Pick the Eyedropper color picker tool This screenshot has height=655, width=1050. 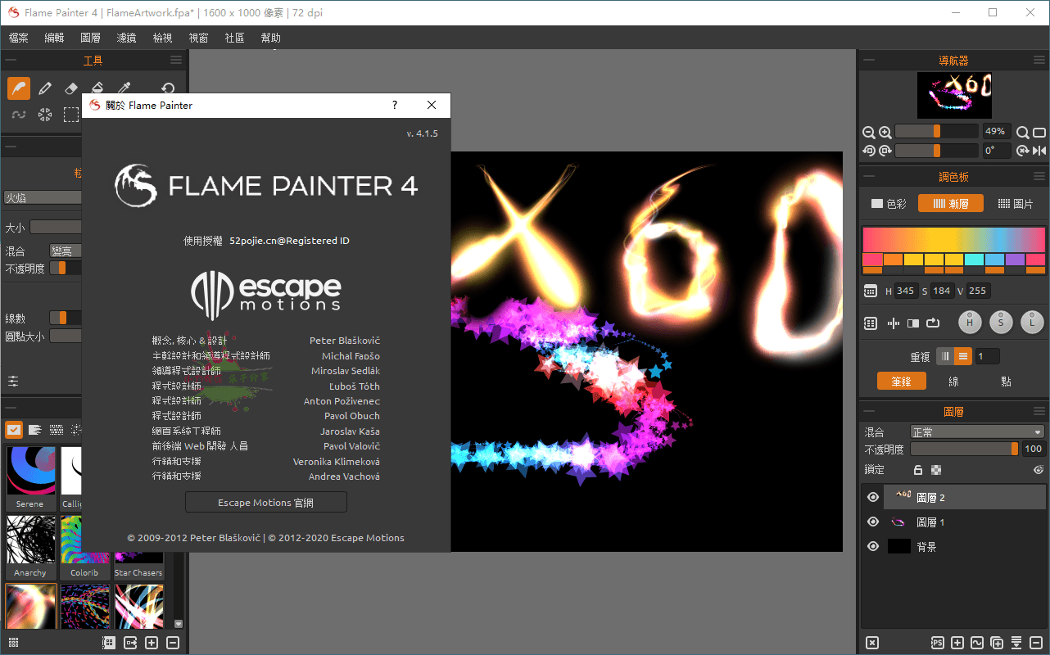124,88
